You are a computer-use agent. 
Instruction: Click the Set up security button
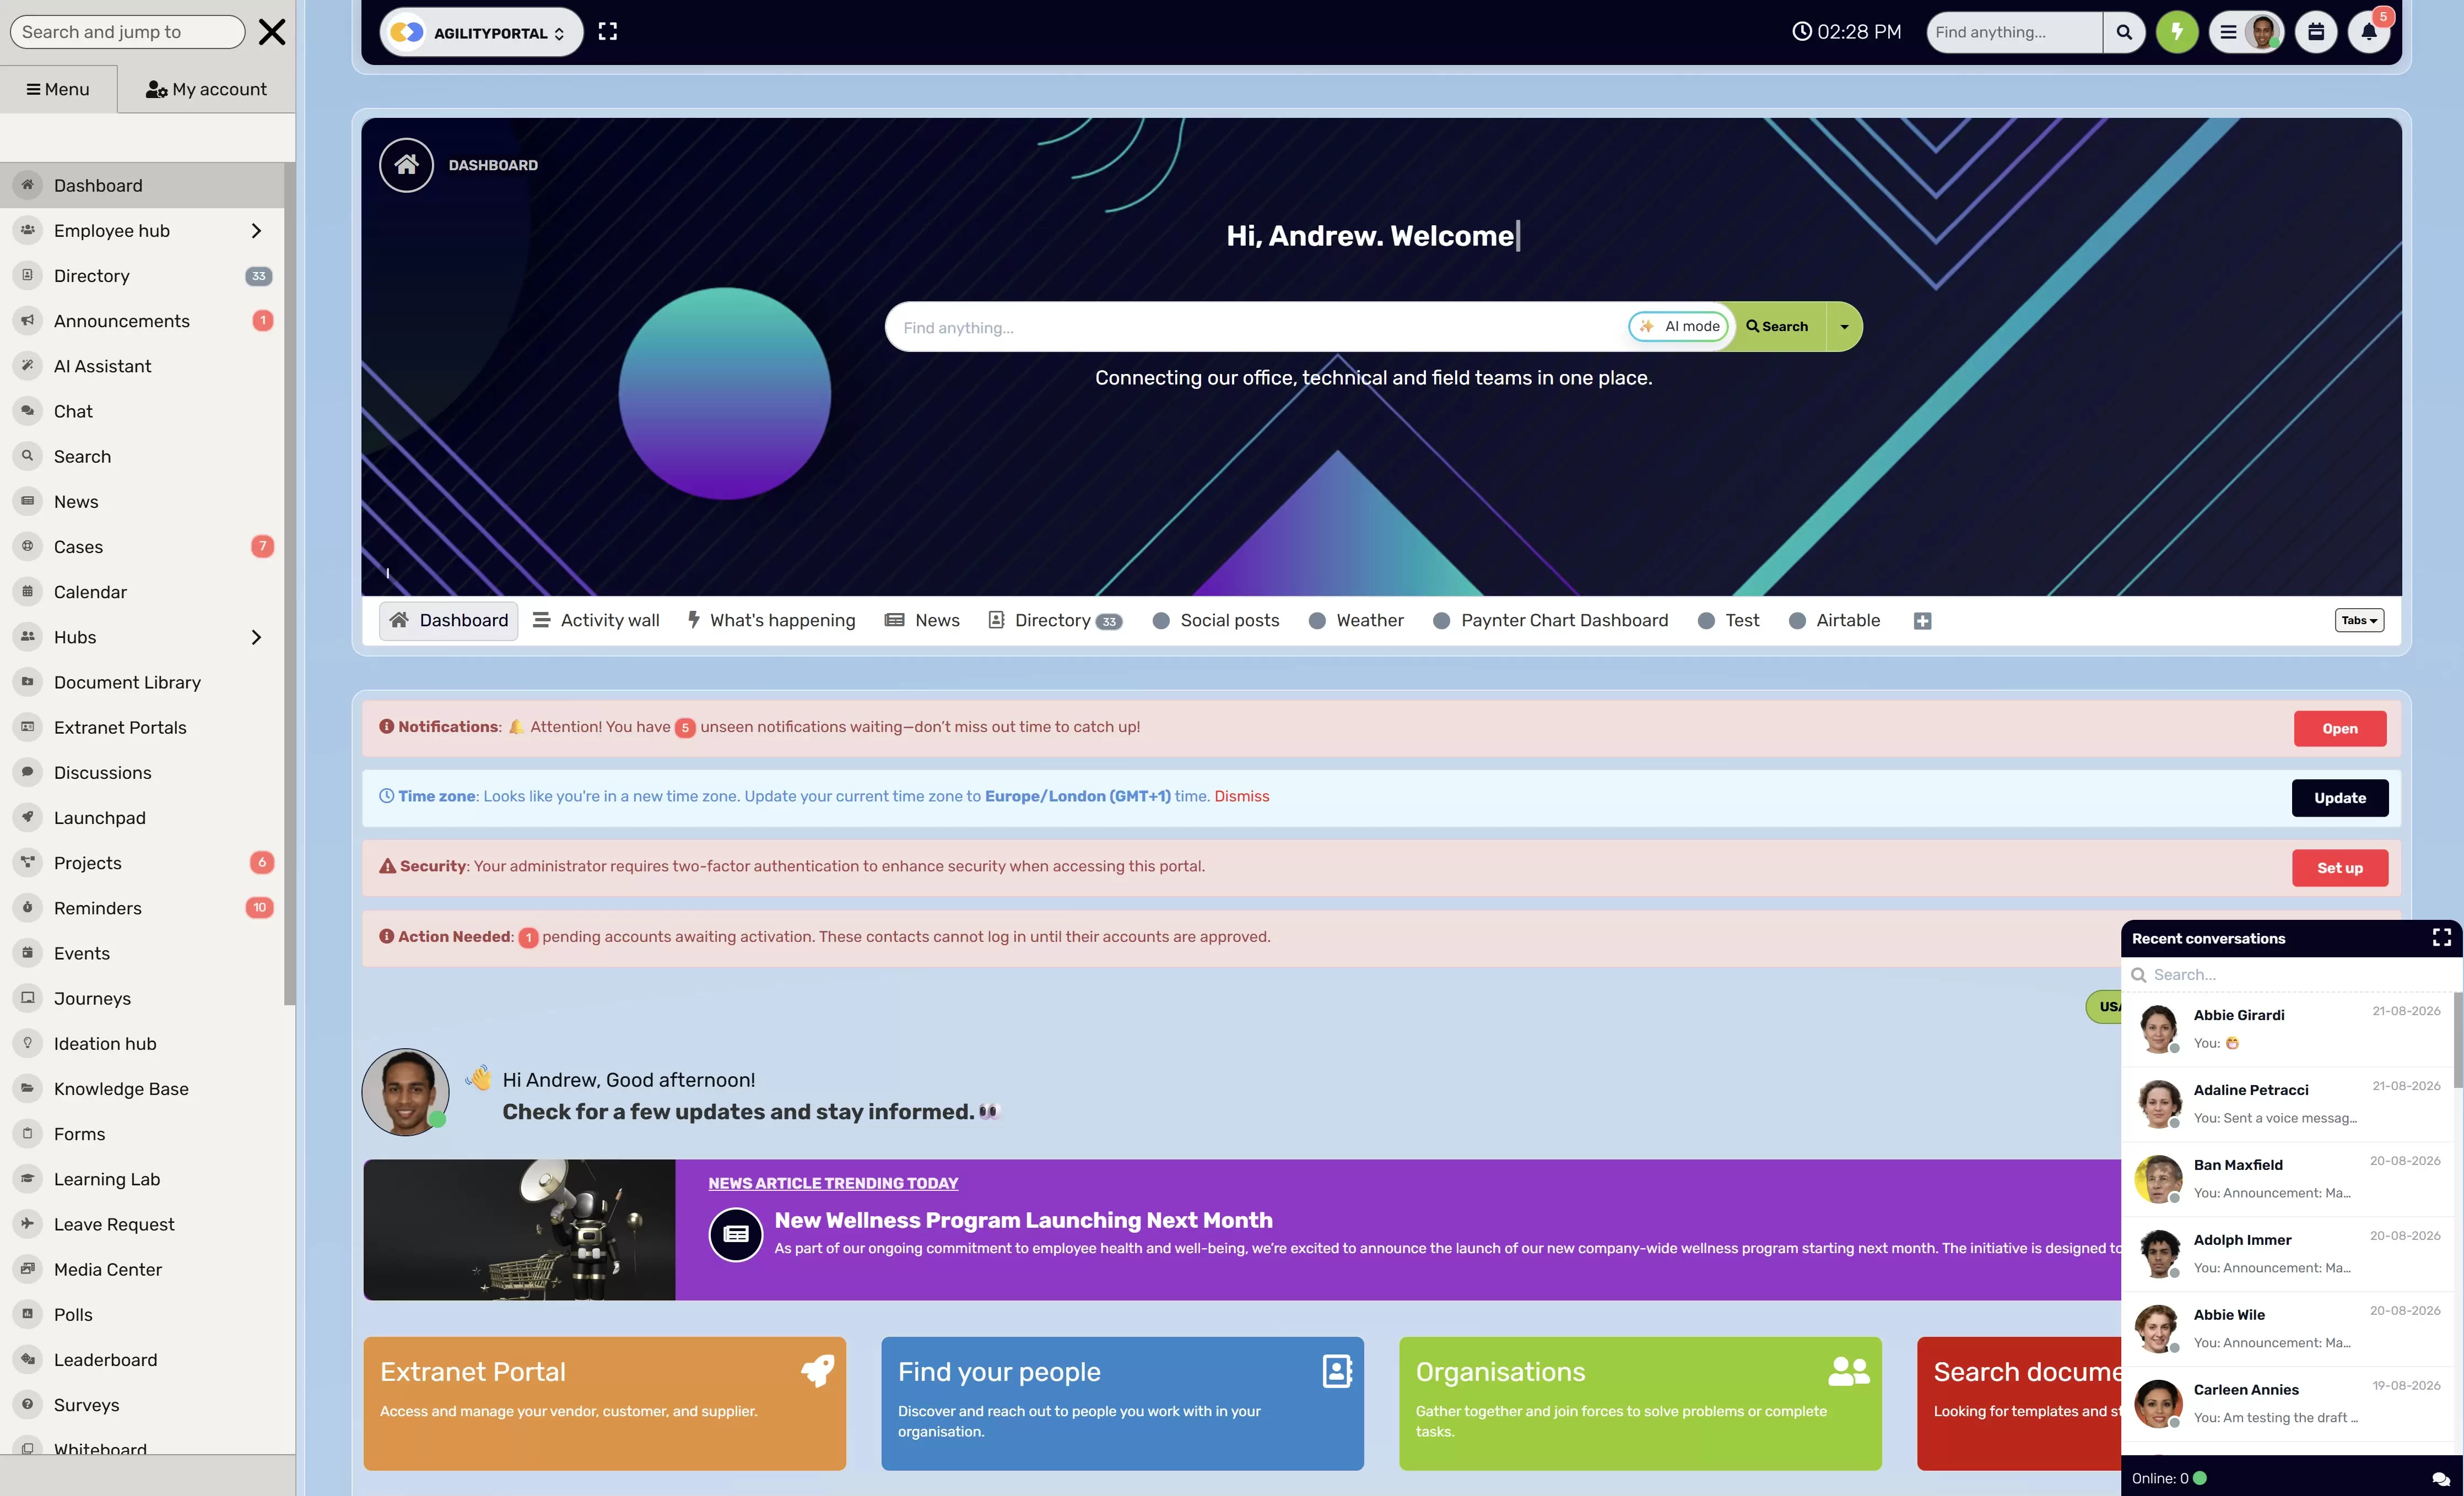(x=2340, y=867)
